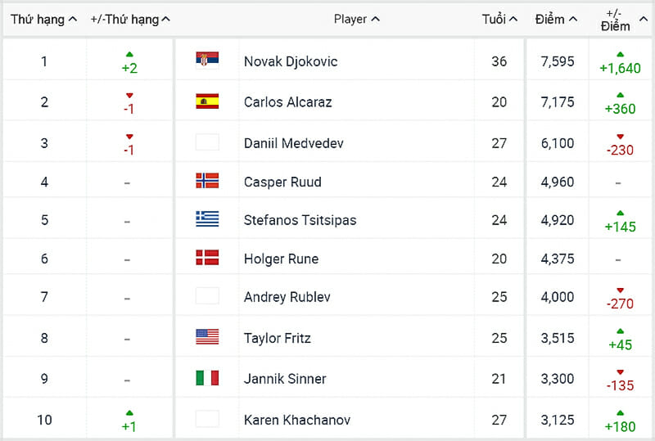Click the red down arrow in Alcaraz's rank change
Viewport: 655px width, 441px height.
129,96
